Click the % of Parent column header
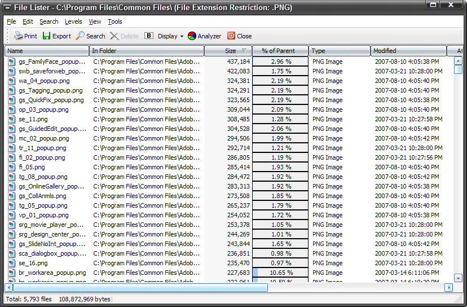467x307 pixels. 280,51
